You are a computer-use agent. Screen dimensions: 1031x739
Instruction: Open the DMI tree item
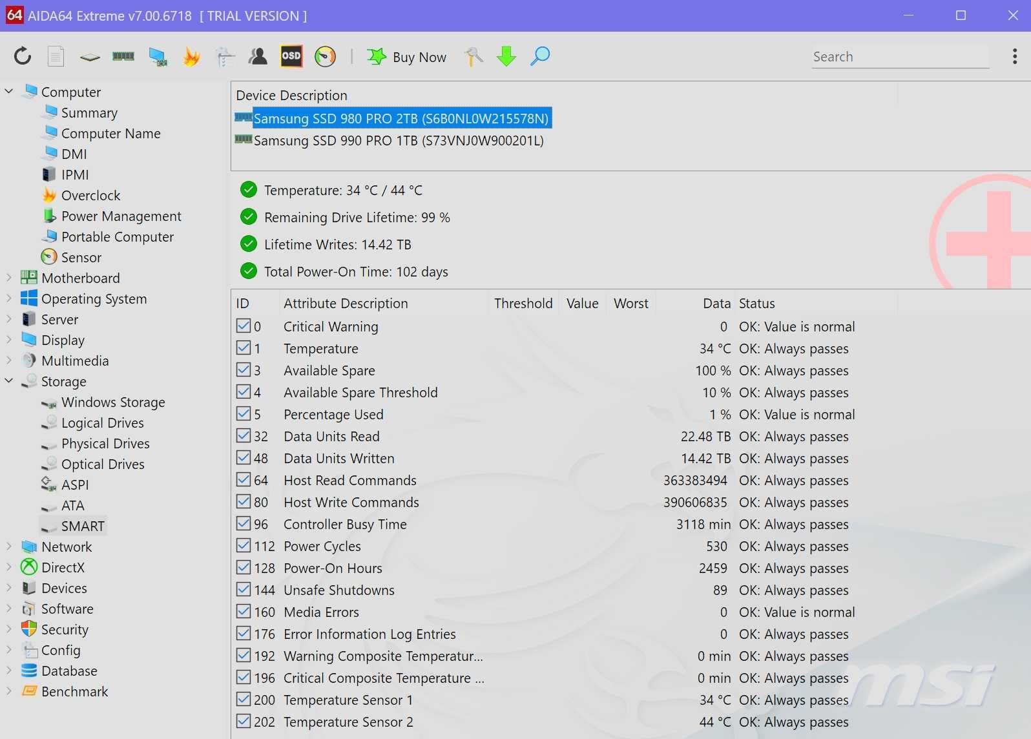click(x=74, y=154)
